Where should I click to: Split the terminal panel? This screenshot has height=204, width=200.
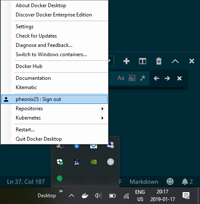(142, 61)
